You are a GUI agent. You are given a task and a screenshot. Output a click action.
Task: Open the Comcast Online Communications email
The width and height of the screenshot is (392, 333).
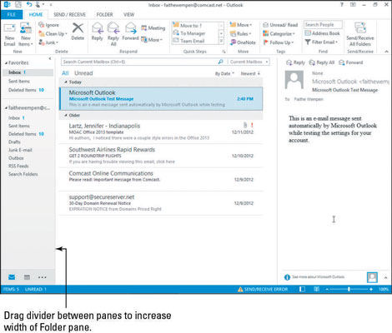[161, 179]
